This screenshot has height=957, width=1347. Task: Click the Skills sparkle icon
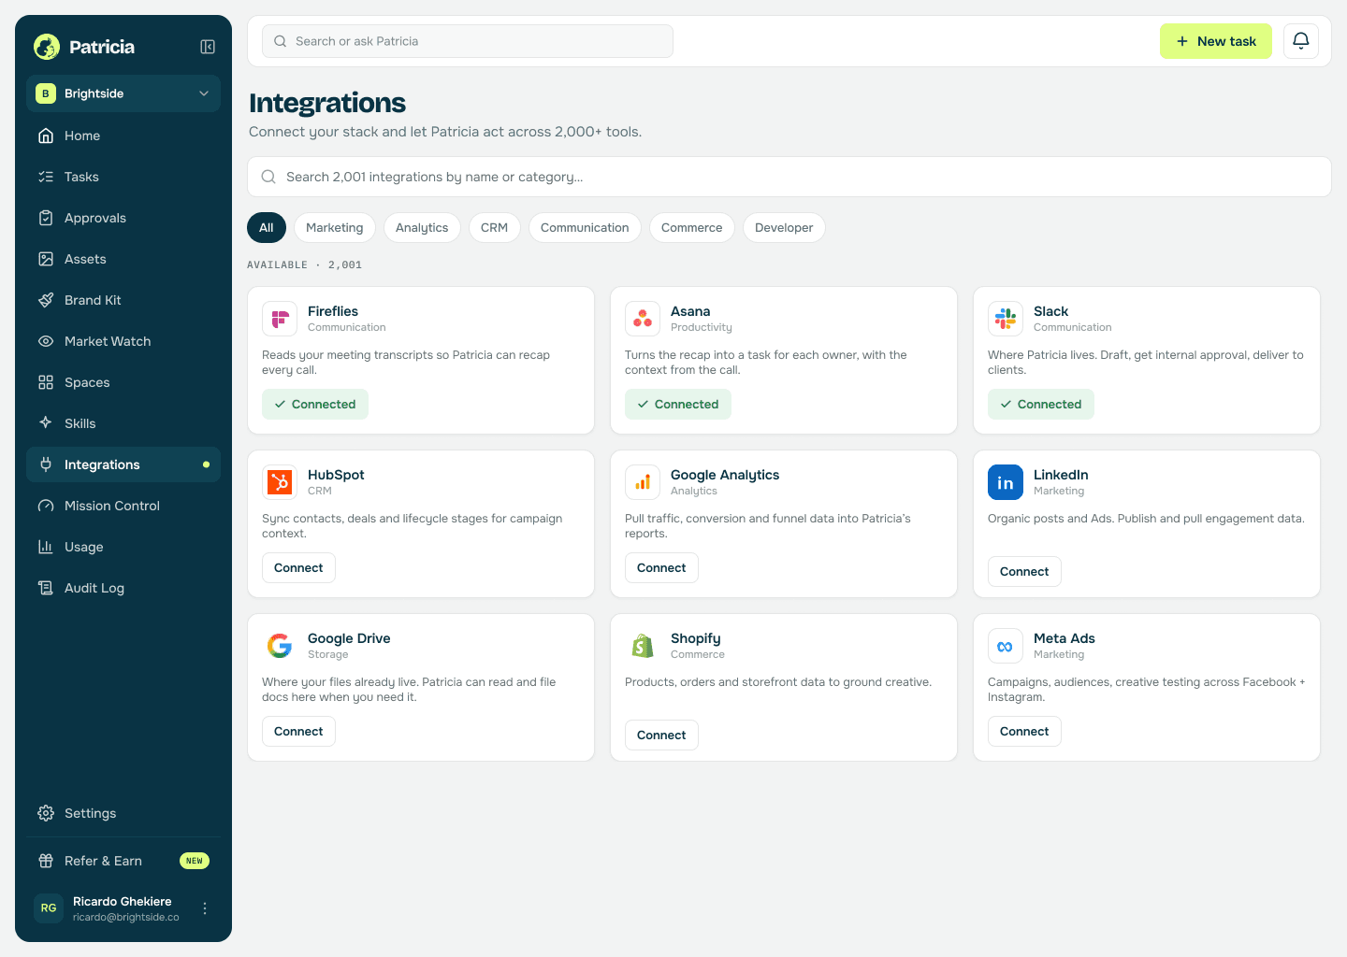coord(46,423)
